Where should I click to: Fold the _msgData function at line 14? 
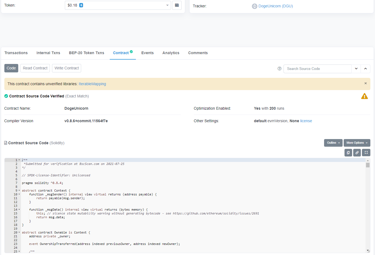[19, 210]
